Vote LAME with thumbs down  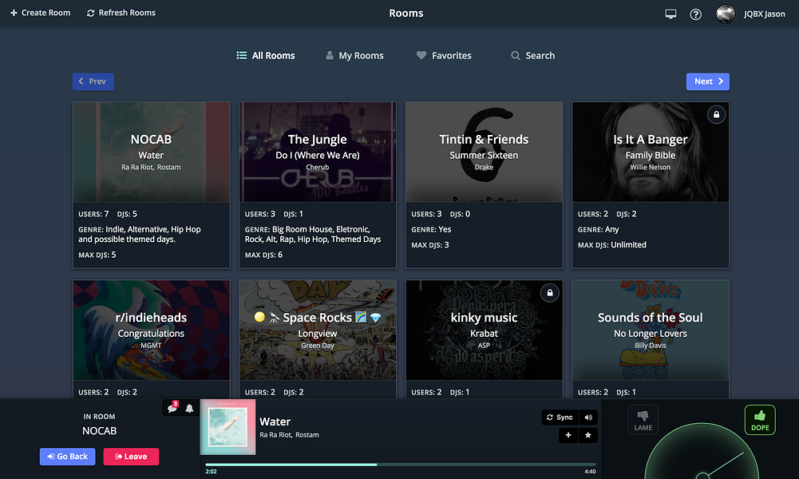643,420
